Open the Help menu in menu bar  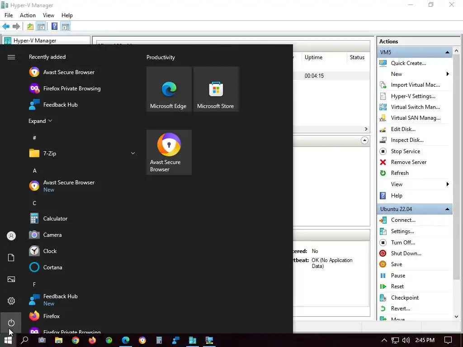point(67,15)
